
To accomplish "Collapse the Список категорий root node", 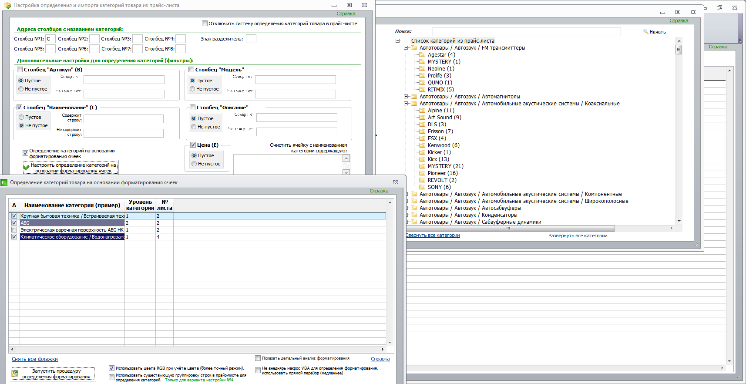I will coord(397,41).
